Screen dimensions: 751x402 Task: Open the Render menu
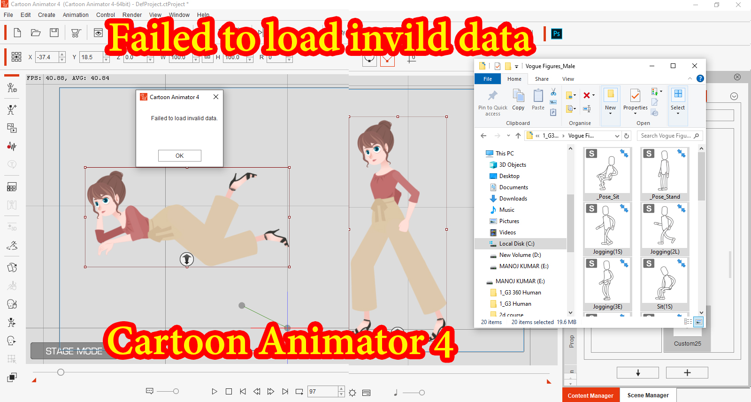(x=132, y=15)
